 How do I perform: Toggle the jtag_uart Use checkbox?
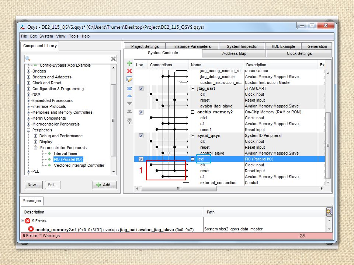141,89
